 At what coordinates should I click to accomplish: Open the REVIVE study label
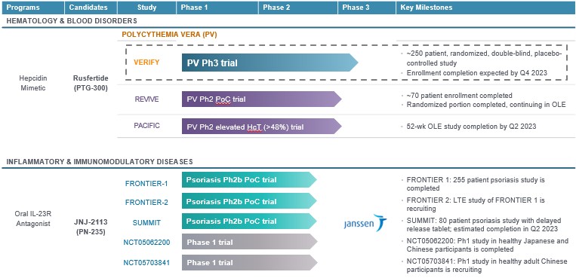click(146, 99)
